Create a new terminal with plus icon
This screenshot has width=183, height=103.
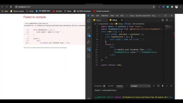154,86
